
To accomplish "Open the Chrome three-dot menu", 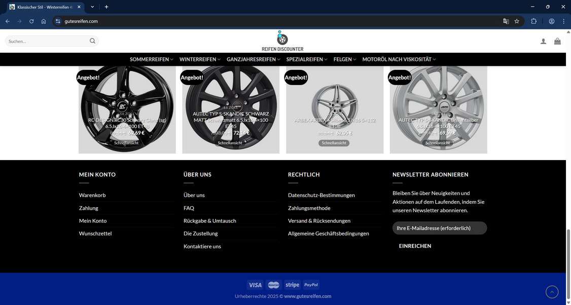I will coord(563,21).
